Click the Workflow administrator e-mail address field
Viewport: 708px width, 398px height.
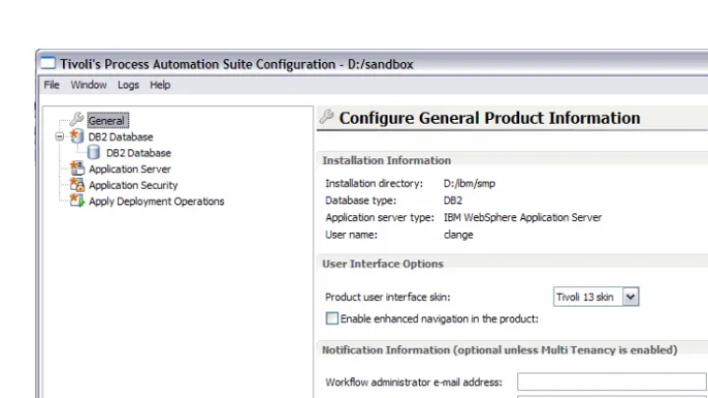[x=613, y=381]
